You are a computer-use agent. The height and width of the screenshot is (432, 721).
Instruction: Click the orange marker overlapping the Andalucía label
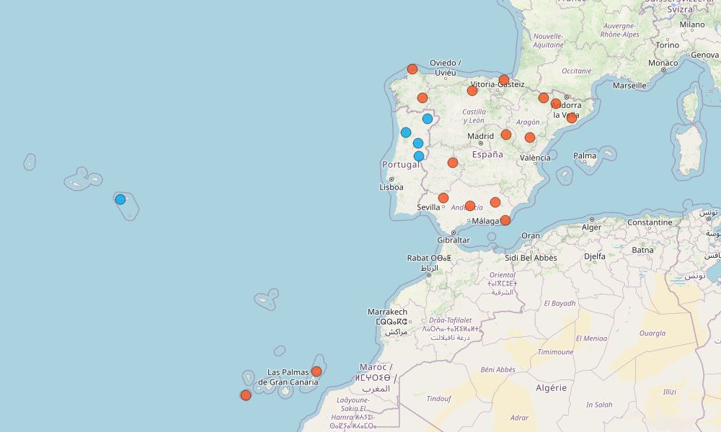(x=470, y=206)
